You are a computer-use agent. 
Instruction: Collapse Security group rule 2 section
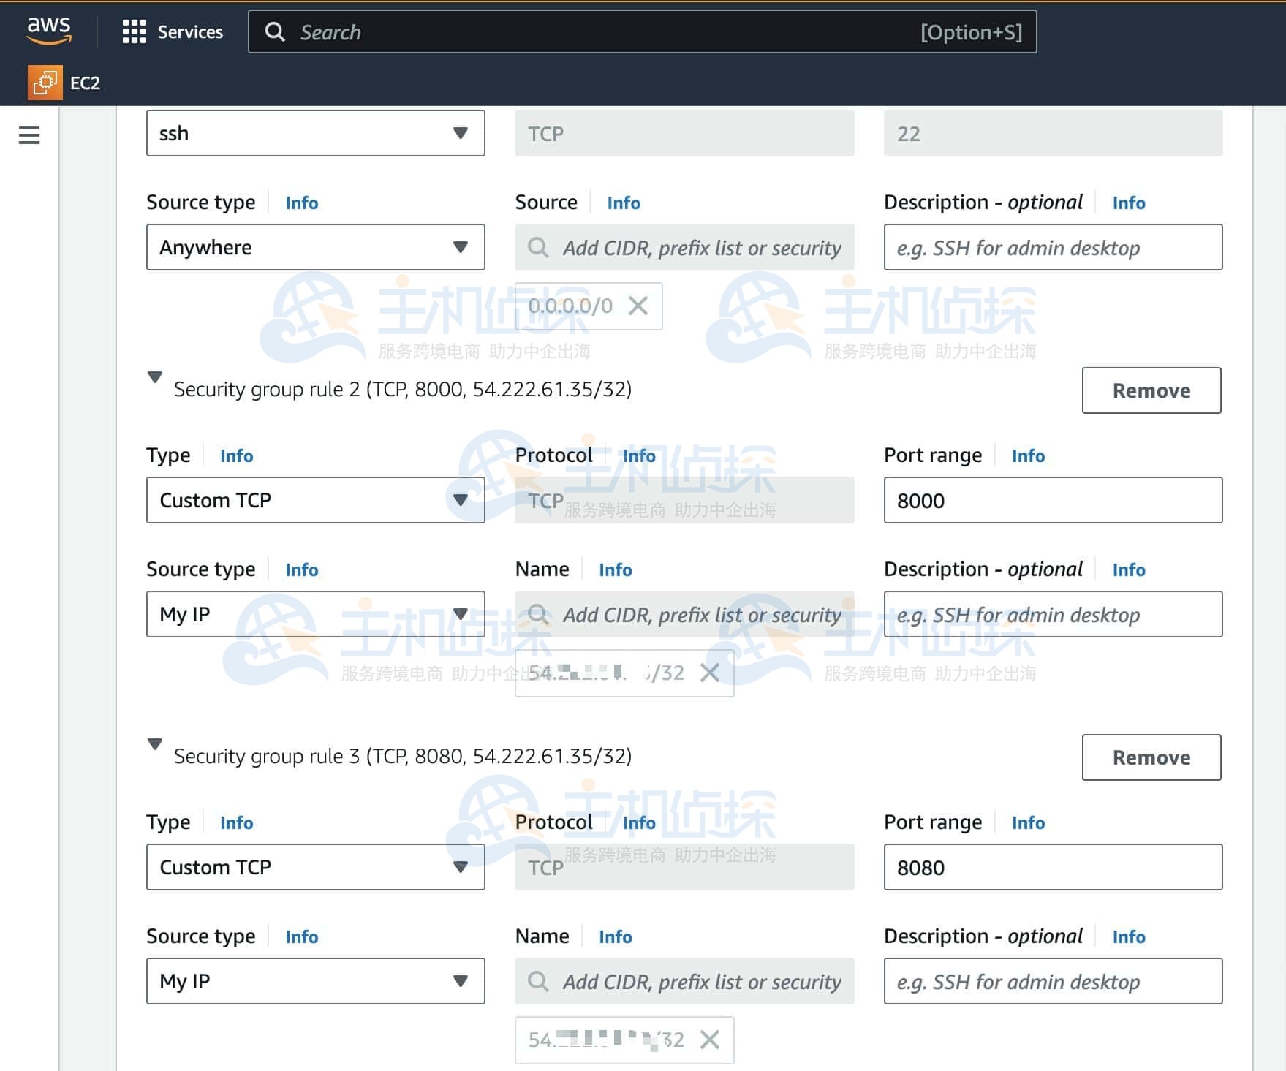(155, 378)
